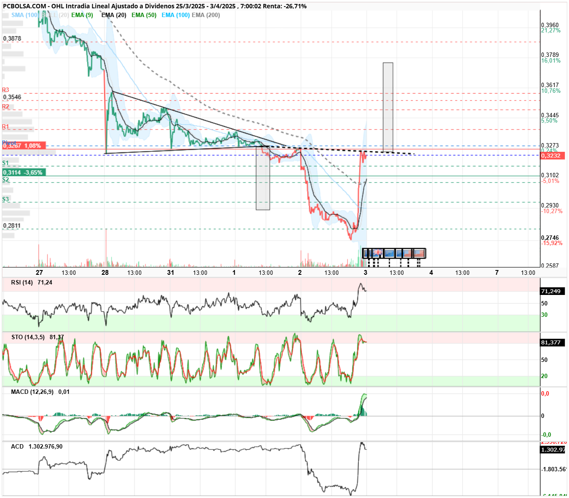
Task: Click the S3 support level label
Action: (6, 199)
